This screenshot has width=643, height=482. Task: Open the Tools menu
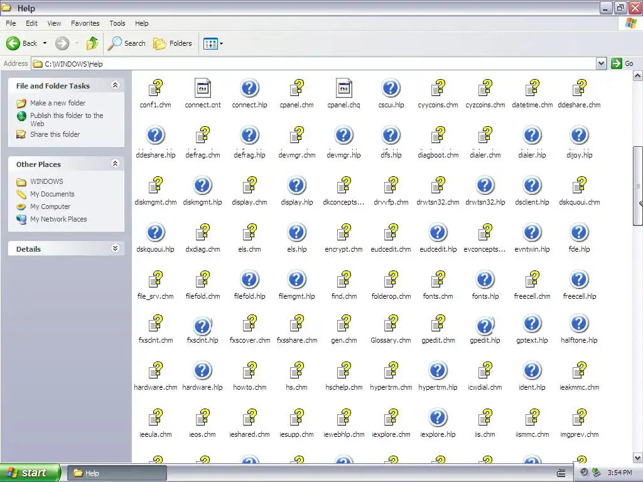pyautogui.click(x=117, y=23)
